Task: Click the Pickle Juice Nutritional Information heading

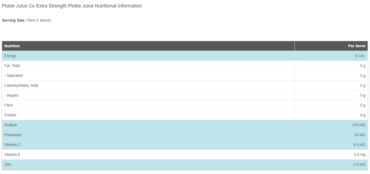Action: tap(72, 6)
